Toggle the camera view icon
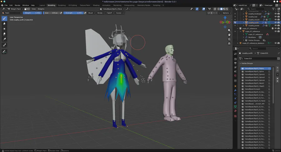This screenshot has height=152, width=281. 229,39
